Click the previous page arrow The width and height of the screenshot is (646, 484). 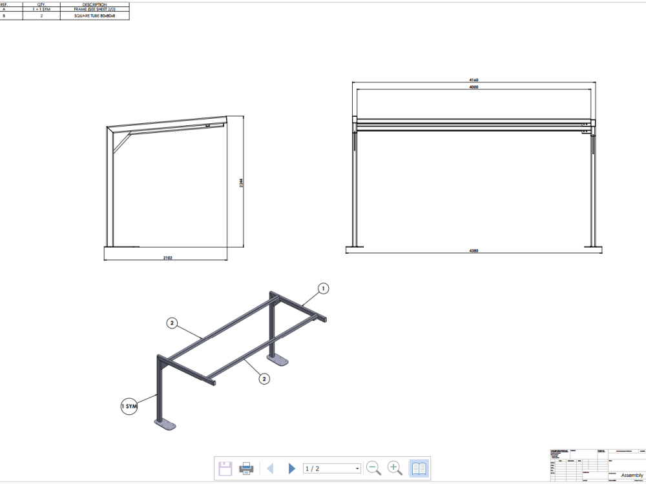(271, 468)
